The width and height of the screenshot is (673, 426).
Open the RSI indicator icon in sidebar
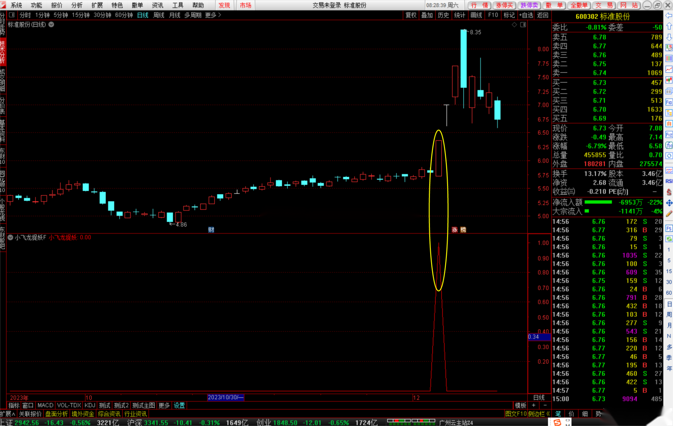pos(669,181)
